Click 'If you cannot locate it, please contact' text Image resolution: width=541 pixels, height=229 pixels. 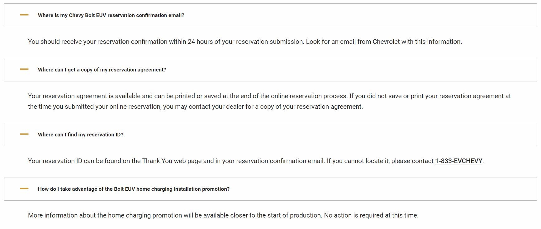pyautogui.click(x=380, y=161)
